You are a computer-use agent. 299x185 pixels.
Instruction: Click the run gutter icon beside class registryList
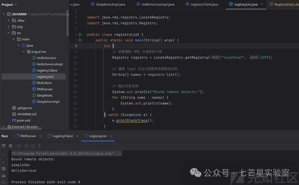[x=80, y=34]
